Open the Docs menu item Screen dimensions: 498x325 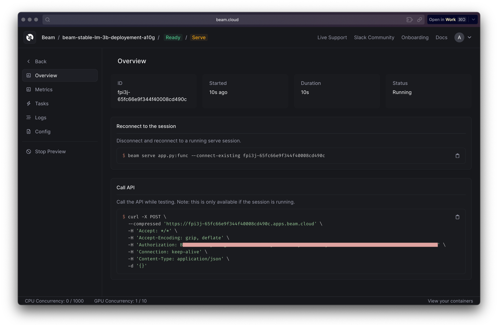441,37
